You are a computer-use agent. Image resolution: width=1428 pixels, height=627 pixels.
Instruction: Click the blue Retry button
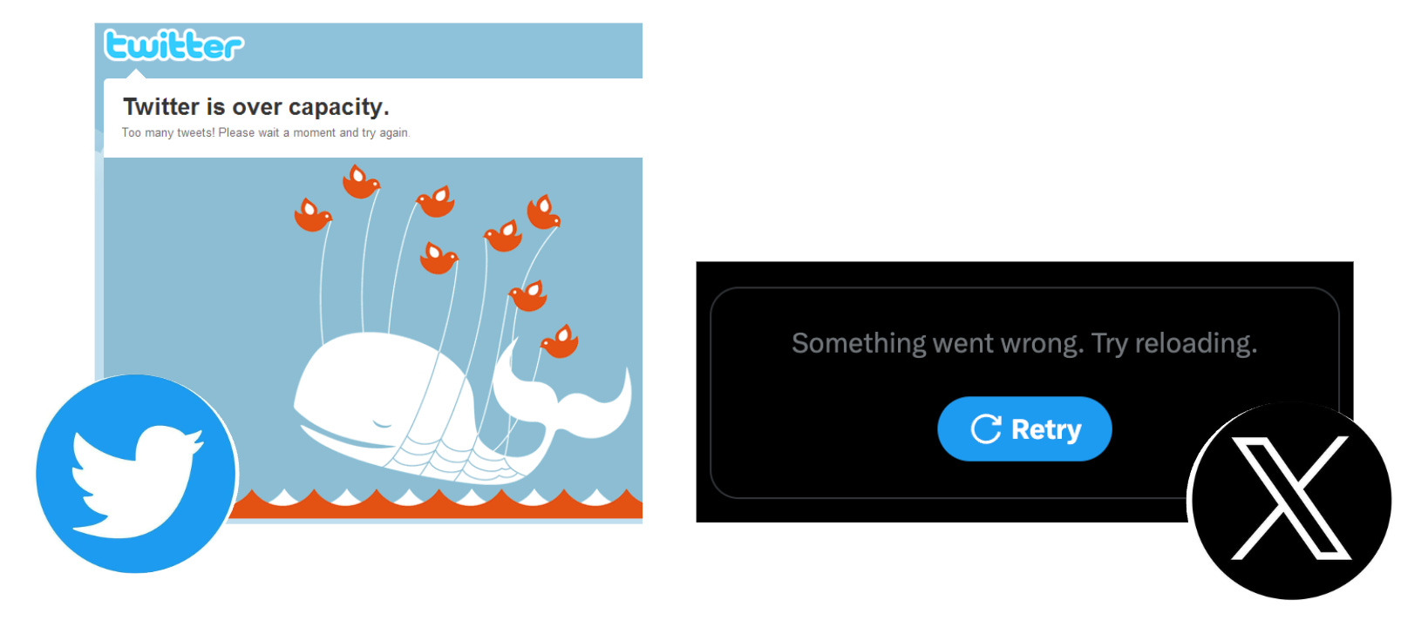pyautogui.click(x=1024, y=428)
